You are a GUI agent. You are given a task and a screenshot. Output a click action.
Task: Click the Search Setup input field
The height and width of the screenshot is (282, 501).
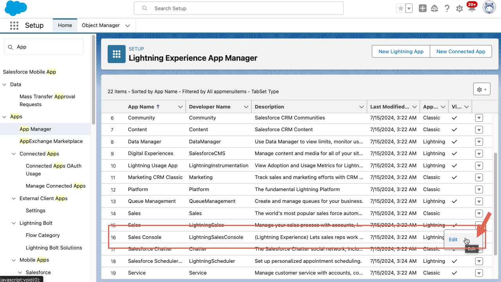tap(239, 8)
